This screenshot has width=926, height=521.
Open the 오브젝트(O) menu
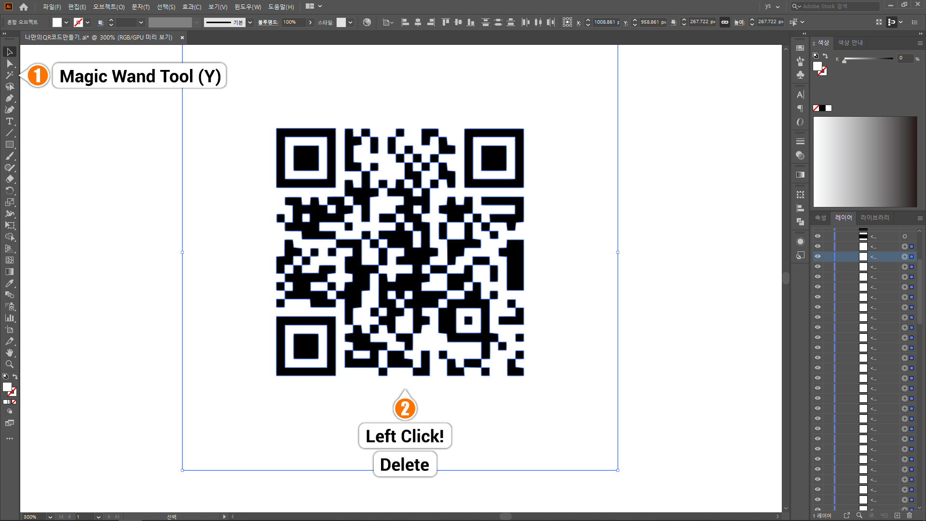tap(109, 7)
